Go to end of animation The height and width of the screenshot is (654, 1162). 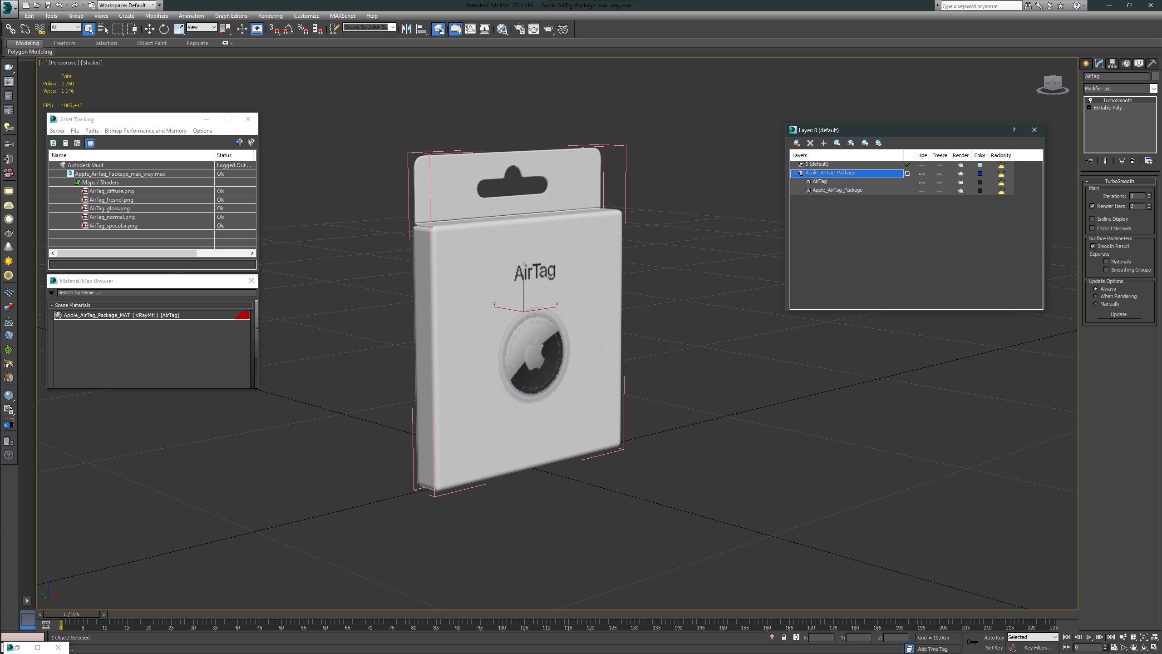coord(1111,638)
